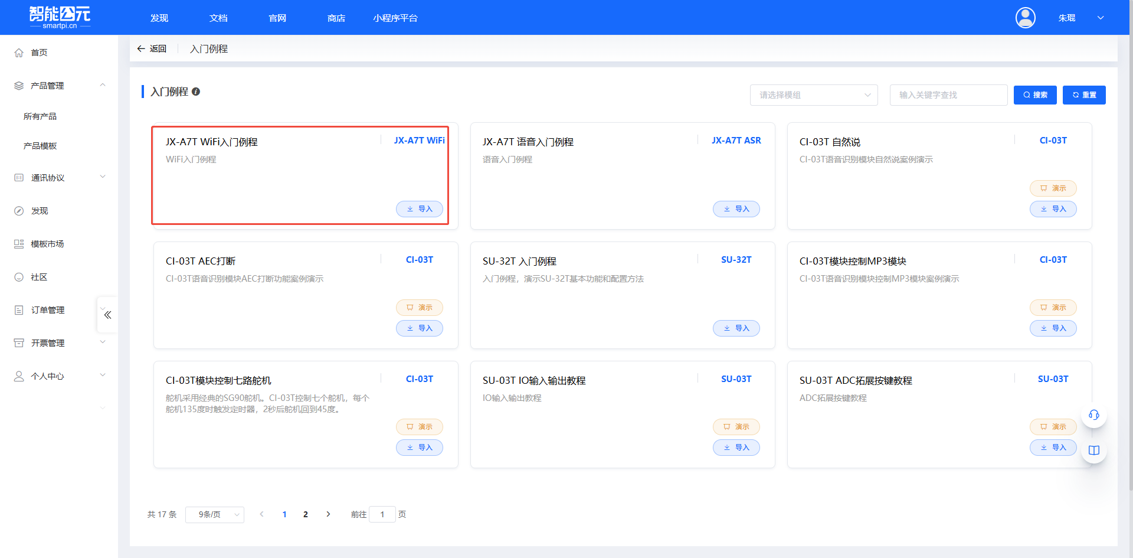1133x558 pixels.
Task: Open 模板市场 via its sidebar icon
Action: (18, 243)
